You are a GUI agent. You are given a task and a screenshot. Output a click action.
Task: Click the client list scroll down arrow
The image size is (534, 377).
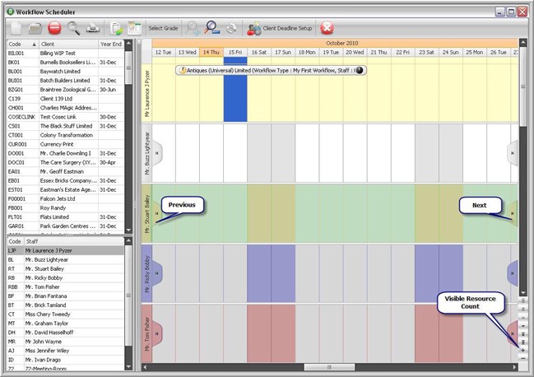[x=128, y=230]
